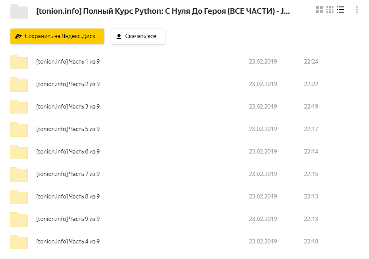Click the Сохранить на Яндекс.Диск button
The width and height of the screenshot is (369, 259).
pyautogui.click(x=57, y=36)
